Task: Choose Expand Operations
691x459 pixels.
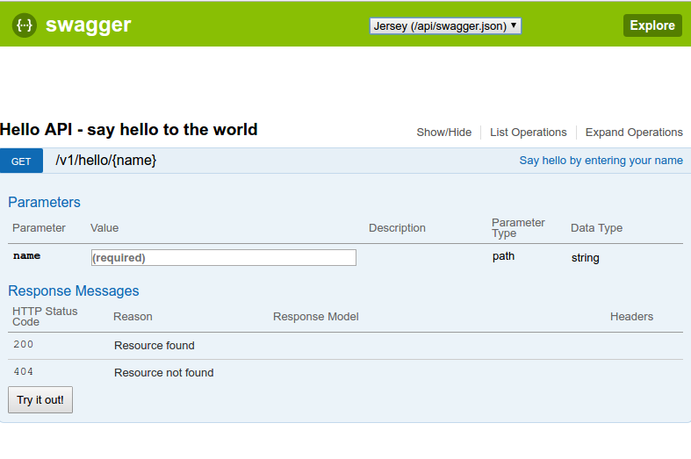Action: pyautogui.click(x=633, y=133)
